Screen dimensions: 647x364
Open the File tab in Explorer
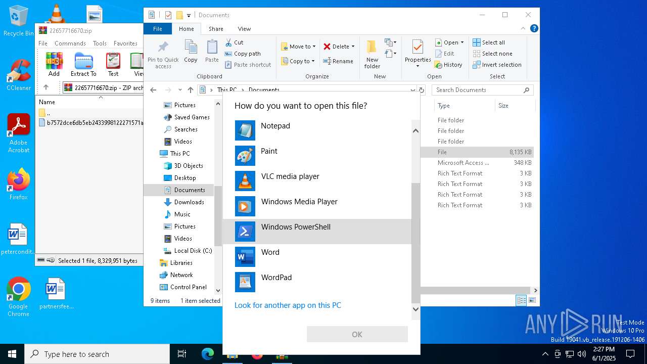[x=158, y=29]
